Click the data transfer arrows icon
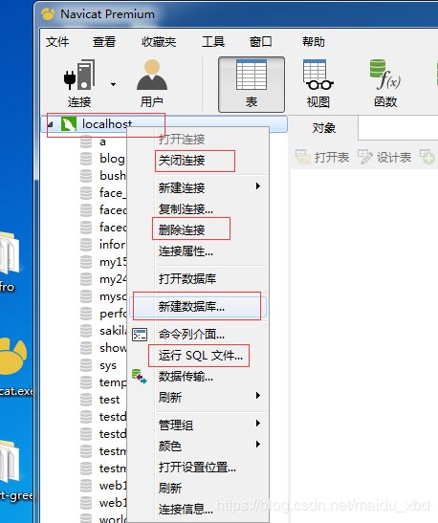 tap(139, 377)
